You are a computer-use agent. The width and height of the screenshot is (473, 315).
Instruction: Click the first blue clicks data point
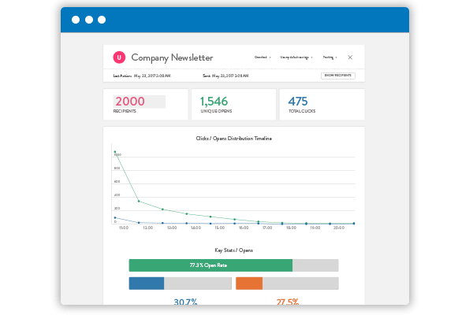point(115,217)
